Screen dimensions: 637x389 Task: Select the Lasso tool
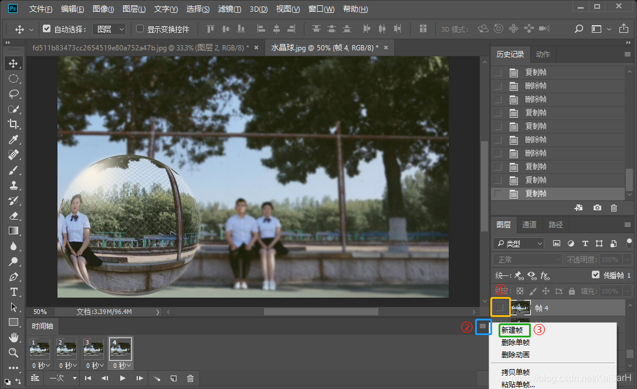13,94
